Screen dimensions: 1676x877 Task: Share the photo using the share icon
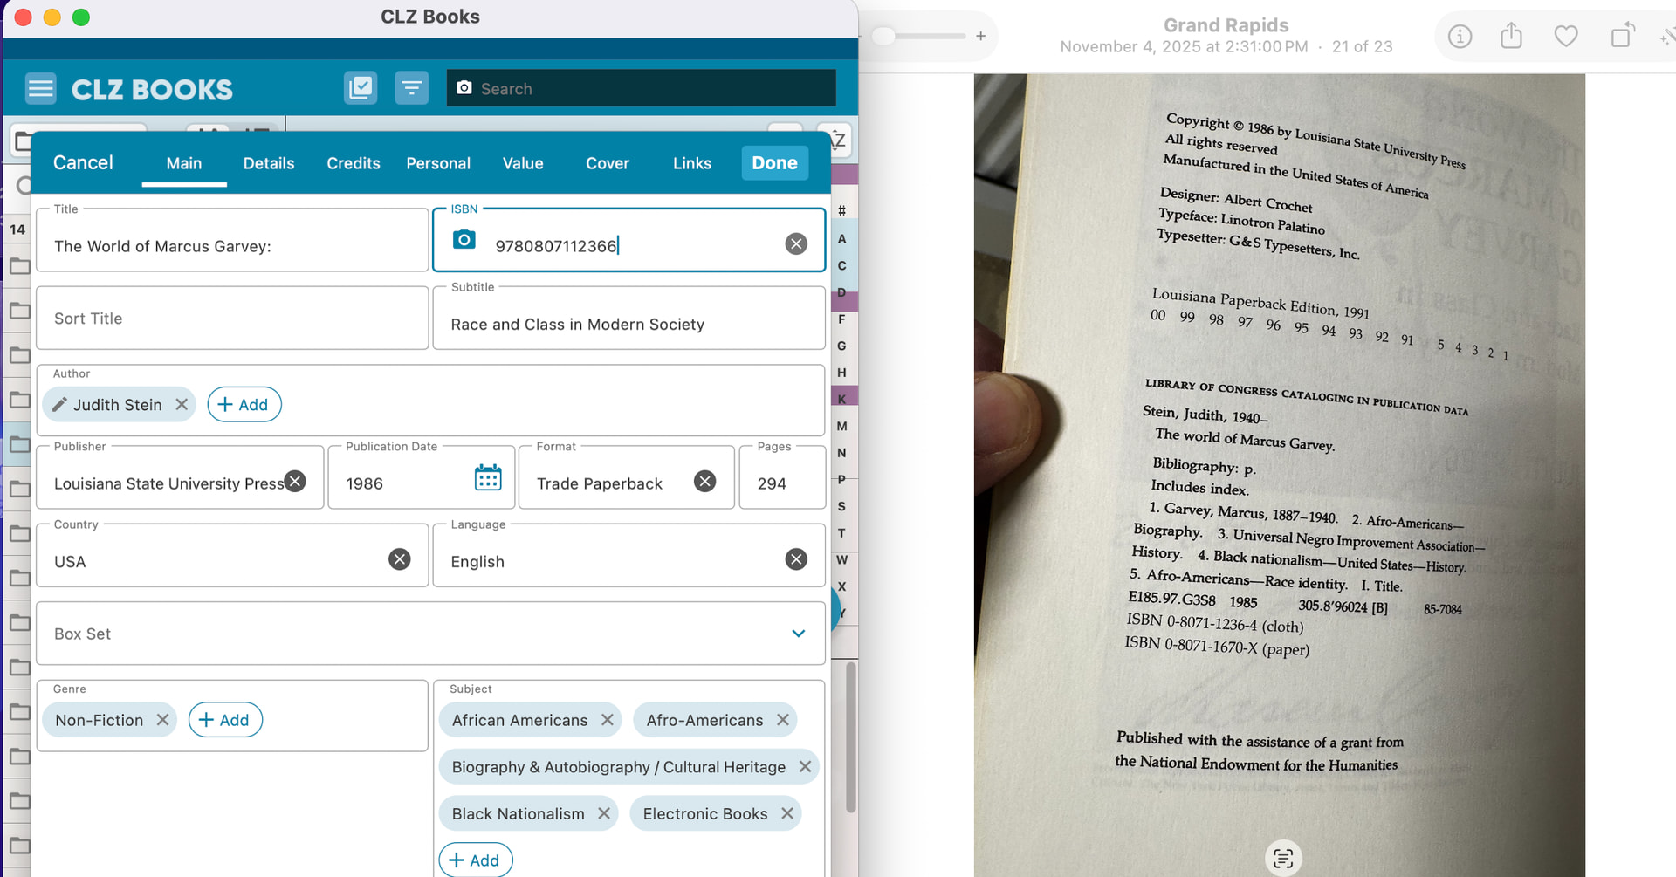click(x=1511, y=37)
